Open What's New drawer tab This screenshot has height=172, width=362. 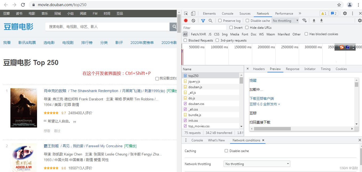[x=216, y=140]
